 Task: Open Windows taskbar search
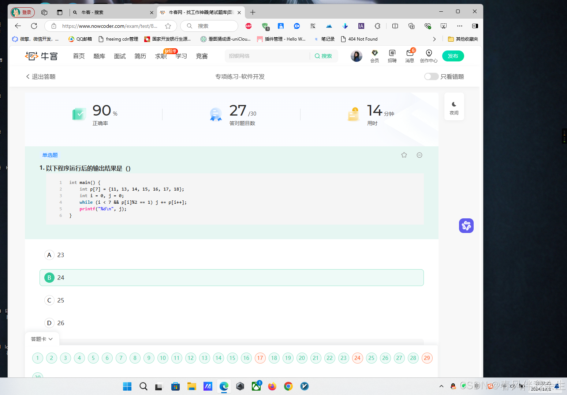[143, 386]
